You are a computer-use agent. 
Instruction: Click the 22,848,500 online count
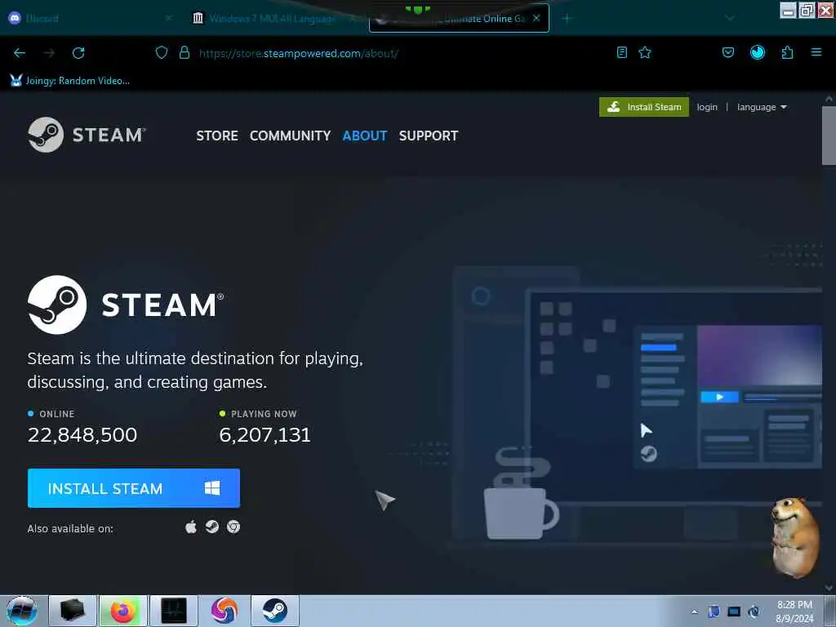click(x=82, y=435)
